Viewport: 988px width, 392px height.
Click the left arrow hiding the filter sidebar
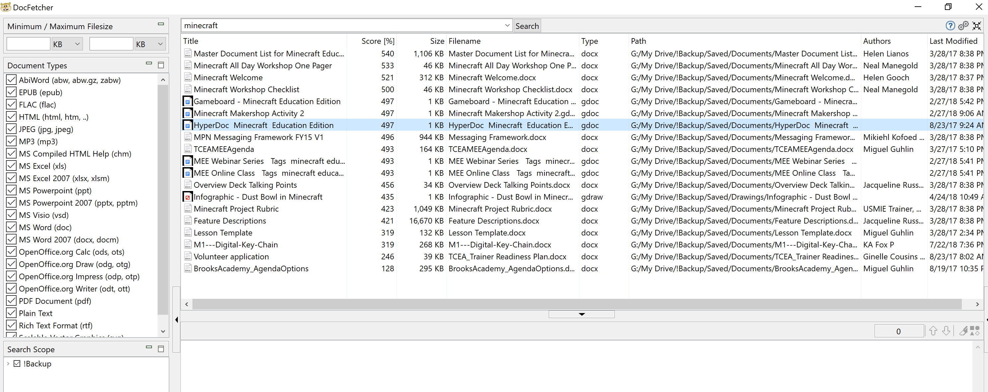point(176,319)
